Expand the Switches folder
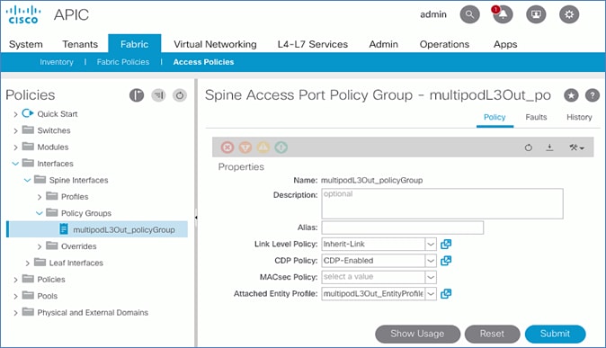Screen dimensions: 606x348 [15, 130]
